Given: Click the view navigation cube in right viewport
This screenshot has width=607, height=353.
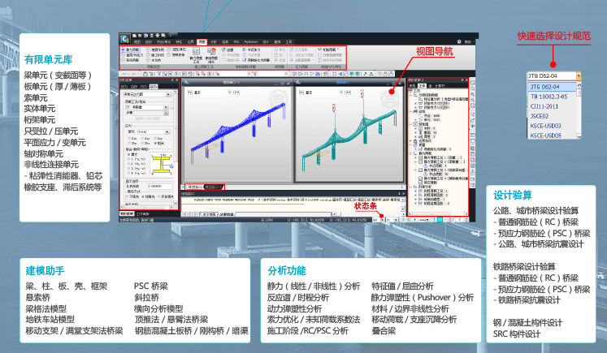Looking at the screenshot, I should (390, 97).
